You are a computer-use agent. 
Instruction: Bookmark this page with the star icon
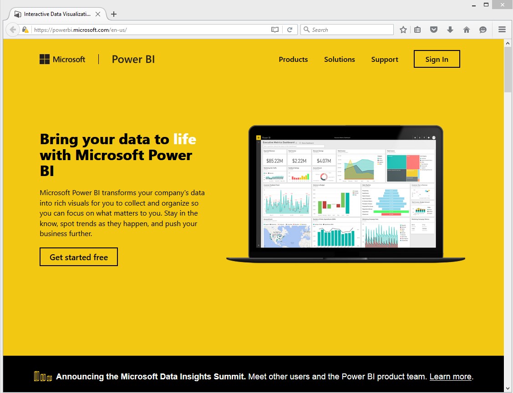click(403, 30)
